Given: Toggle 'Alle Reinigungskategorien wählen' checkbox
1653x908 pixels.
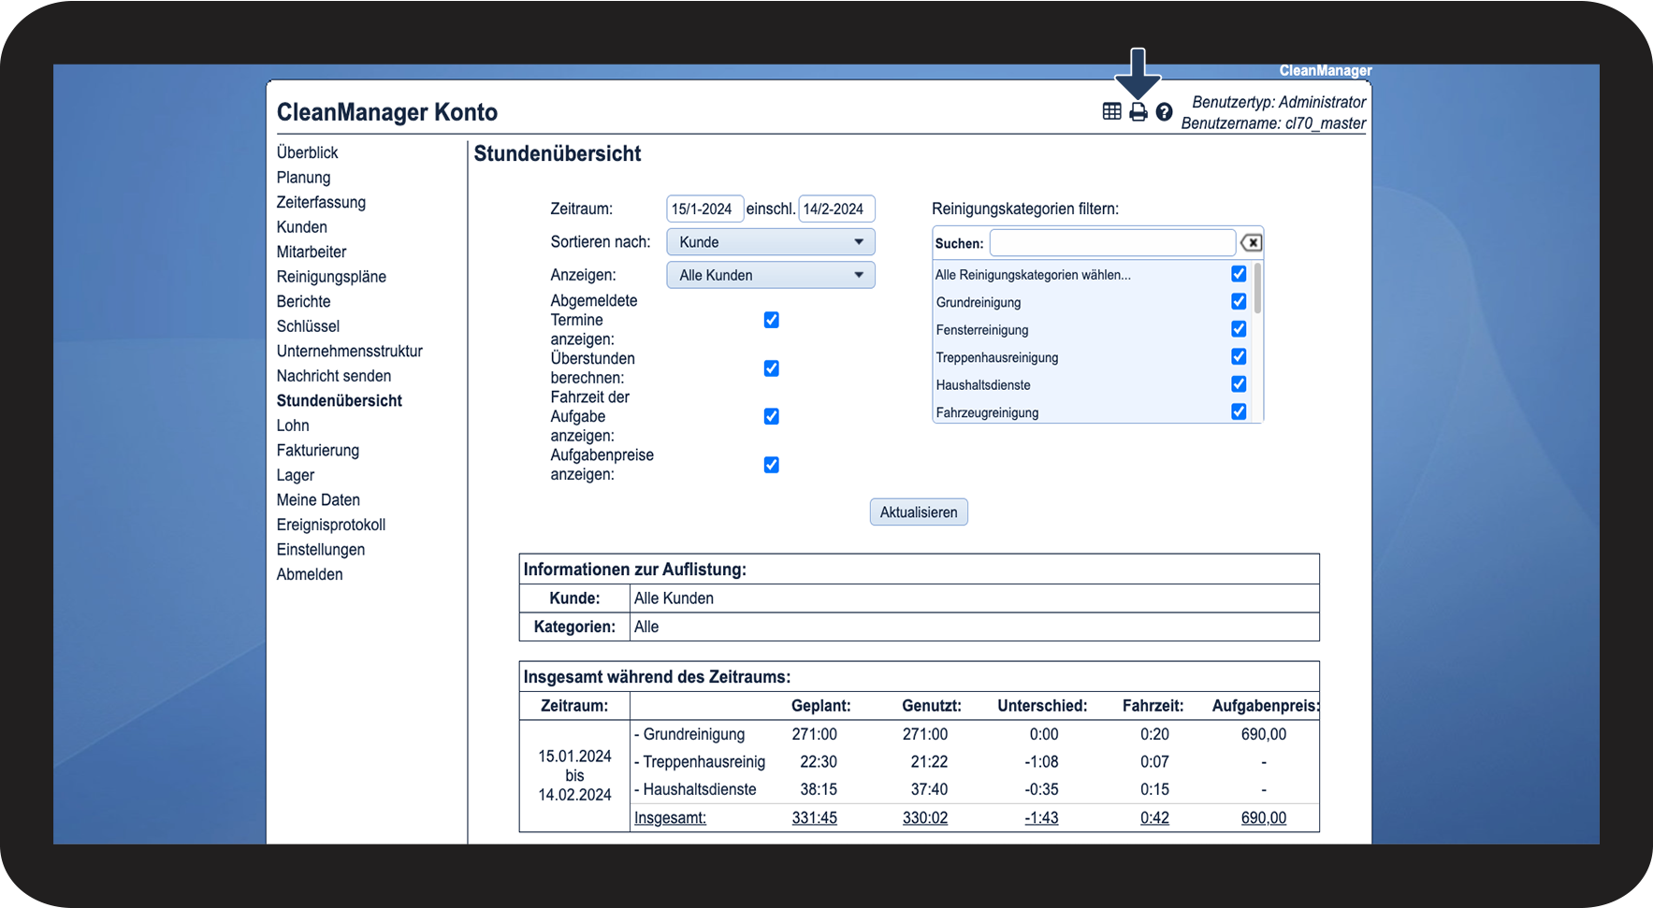Looking at the screenshot, I should 1239,274.
